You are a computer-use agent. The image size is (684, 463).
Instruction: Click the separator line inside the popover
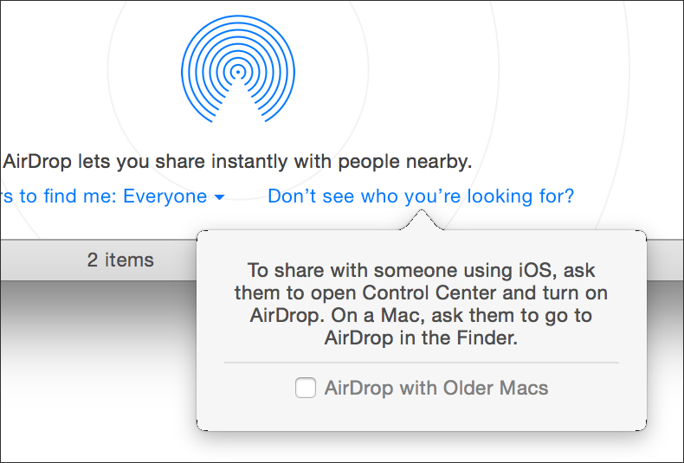(422, 363)
